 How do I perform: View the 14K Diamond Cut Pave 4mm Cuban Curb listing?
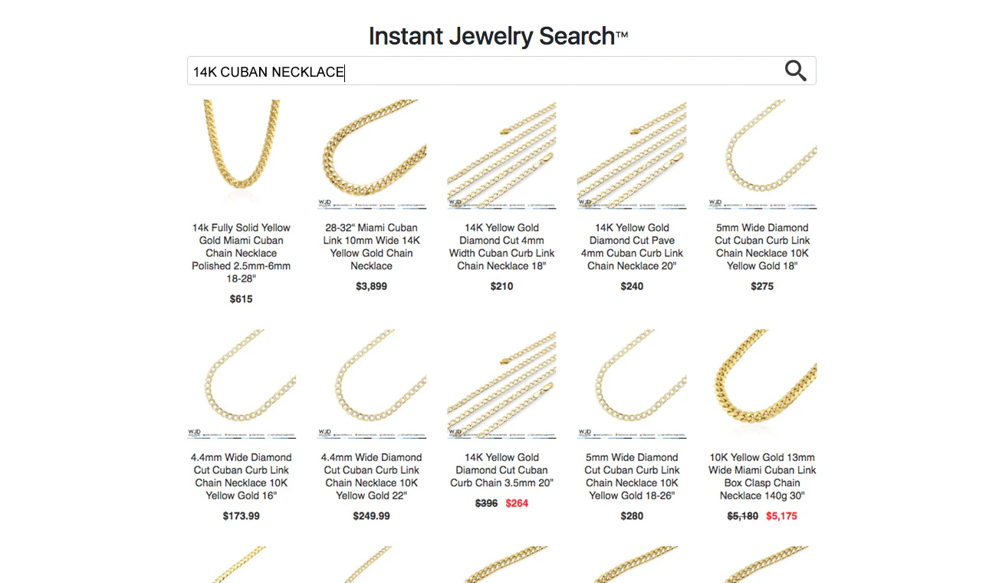[x=632, y=246]
